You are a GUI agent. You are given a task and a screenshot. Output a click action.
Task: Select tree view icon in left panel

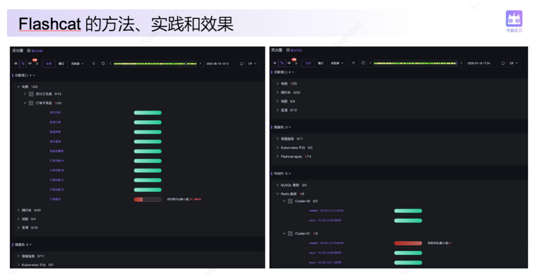pyautogui.click(x=23, y=63)
